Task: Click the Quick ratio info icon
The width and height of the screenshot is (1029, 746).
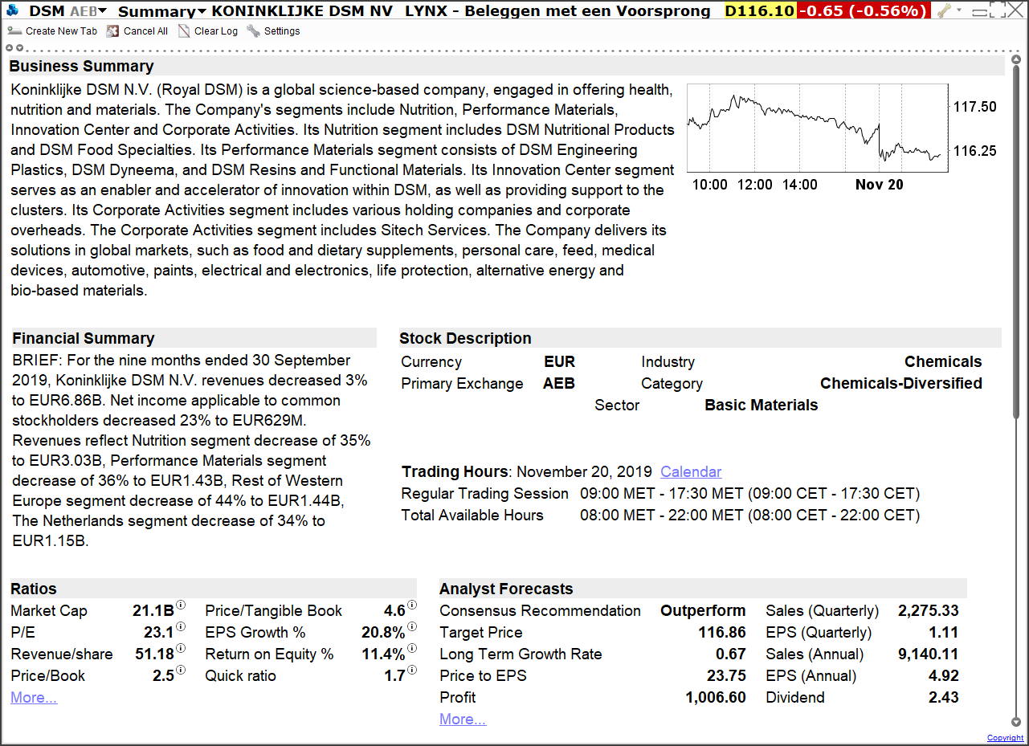Action: (412, 670)
